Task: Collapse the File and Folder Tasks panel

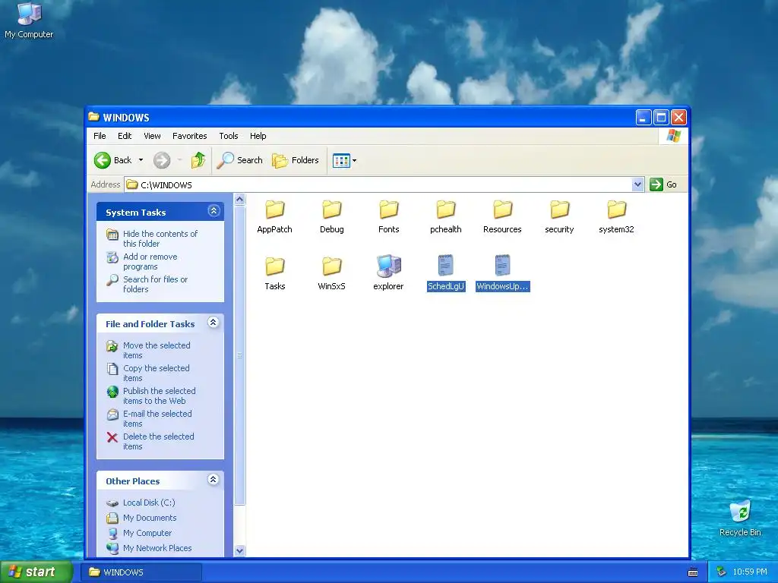Action: click(x=213, y=323)
